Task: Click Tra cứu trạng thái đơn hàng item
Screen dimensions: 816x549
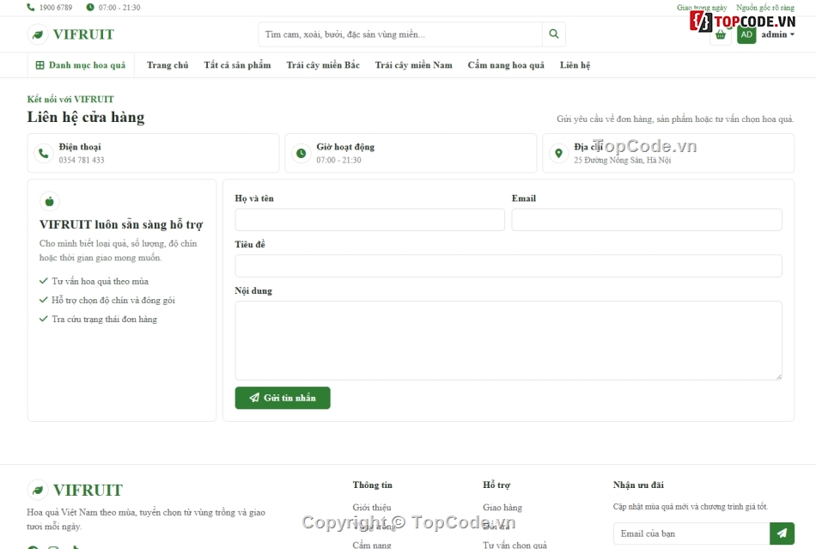Action: (105, 320)
